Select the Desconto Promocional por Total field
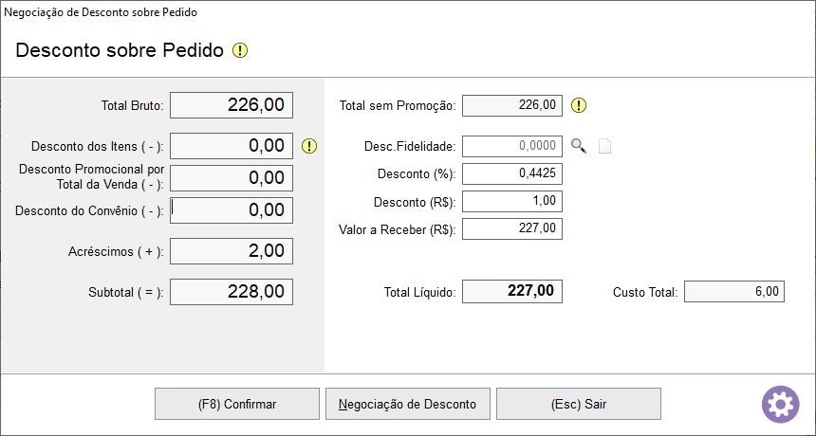 (232, 178)
